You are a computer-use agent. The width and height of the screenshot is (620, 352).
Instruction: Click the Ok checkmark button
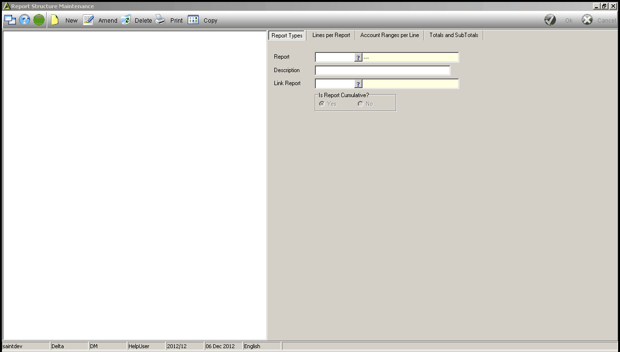click(x=559, y=20)
